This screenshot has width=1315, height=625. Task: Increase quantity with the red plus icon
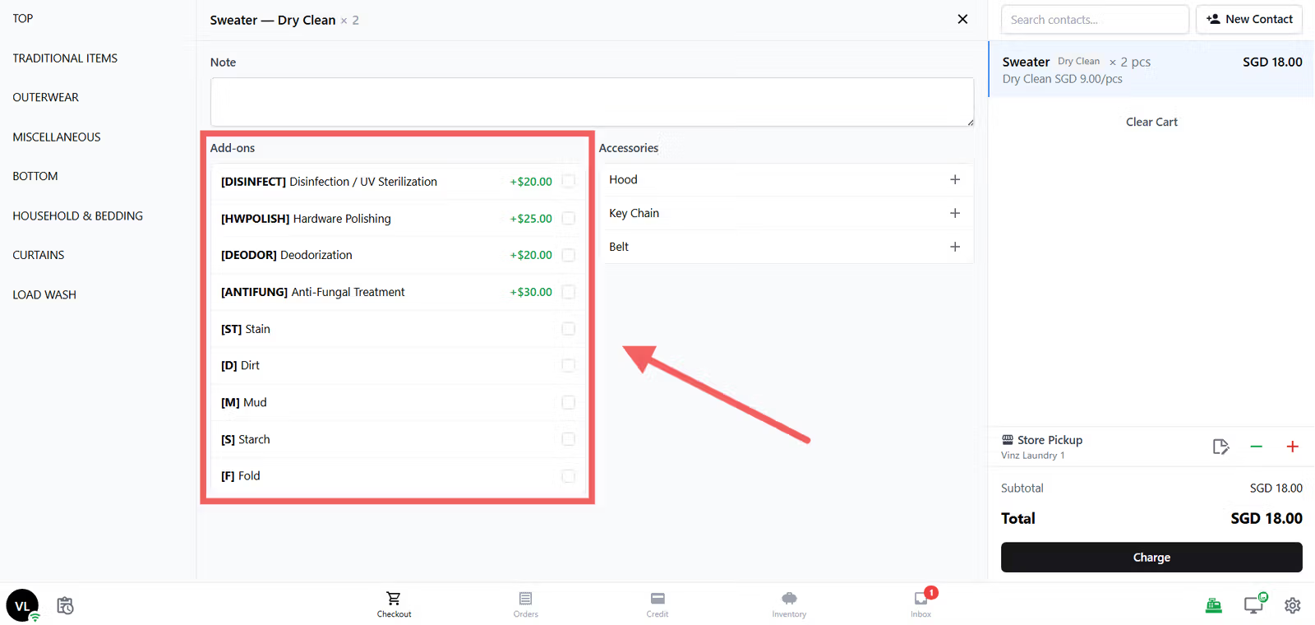[x=1292, y=447]
